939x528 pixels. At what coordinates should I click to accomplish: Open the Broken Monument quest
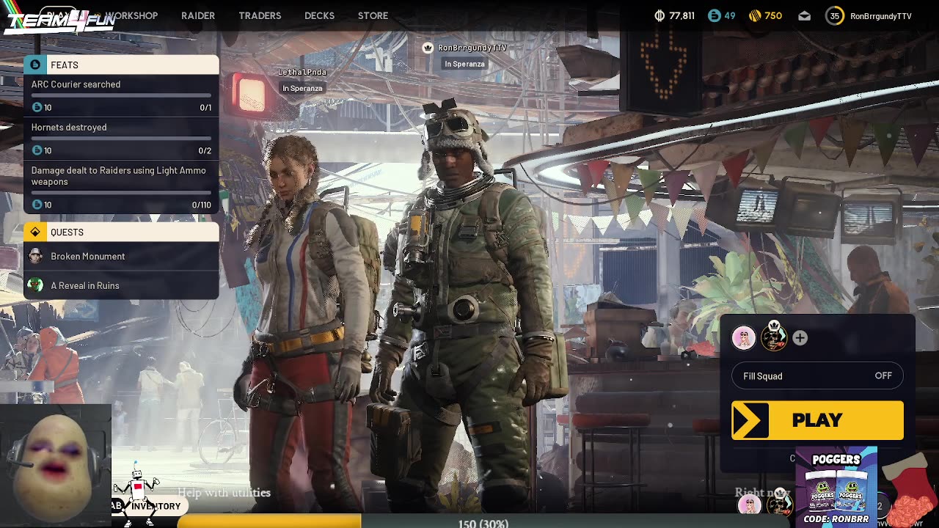point(121,257)
